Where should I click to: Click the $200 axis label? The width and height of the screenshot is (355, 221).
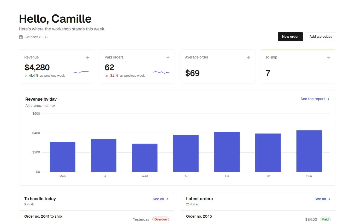pyautogui.click(x=36, y=152)
